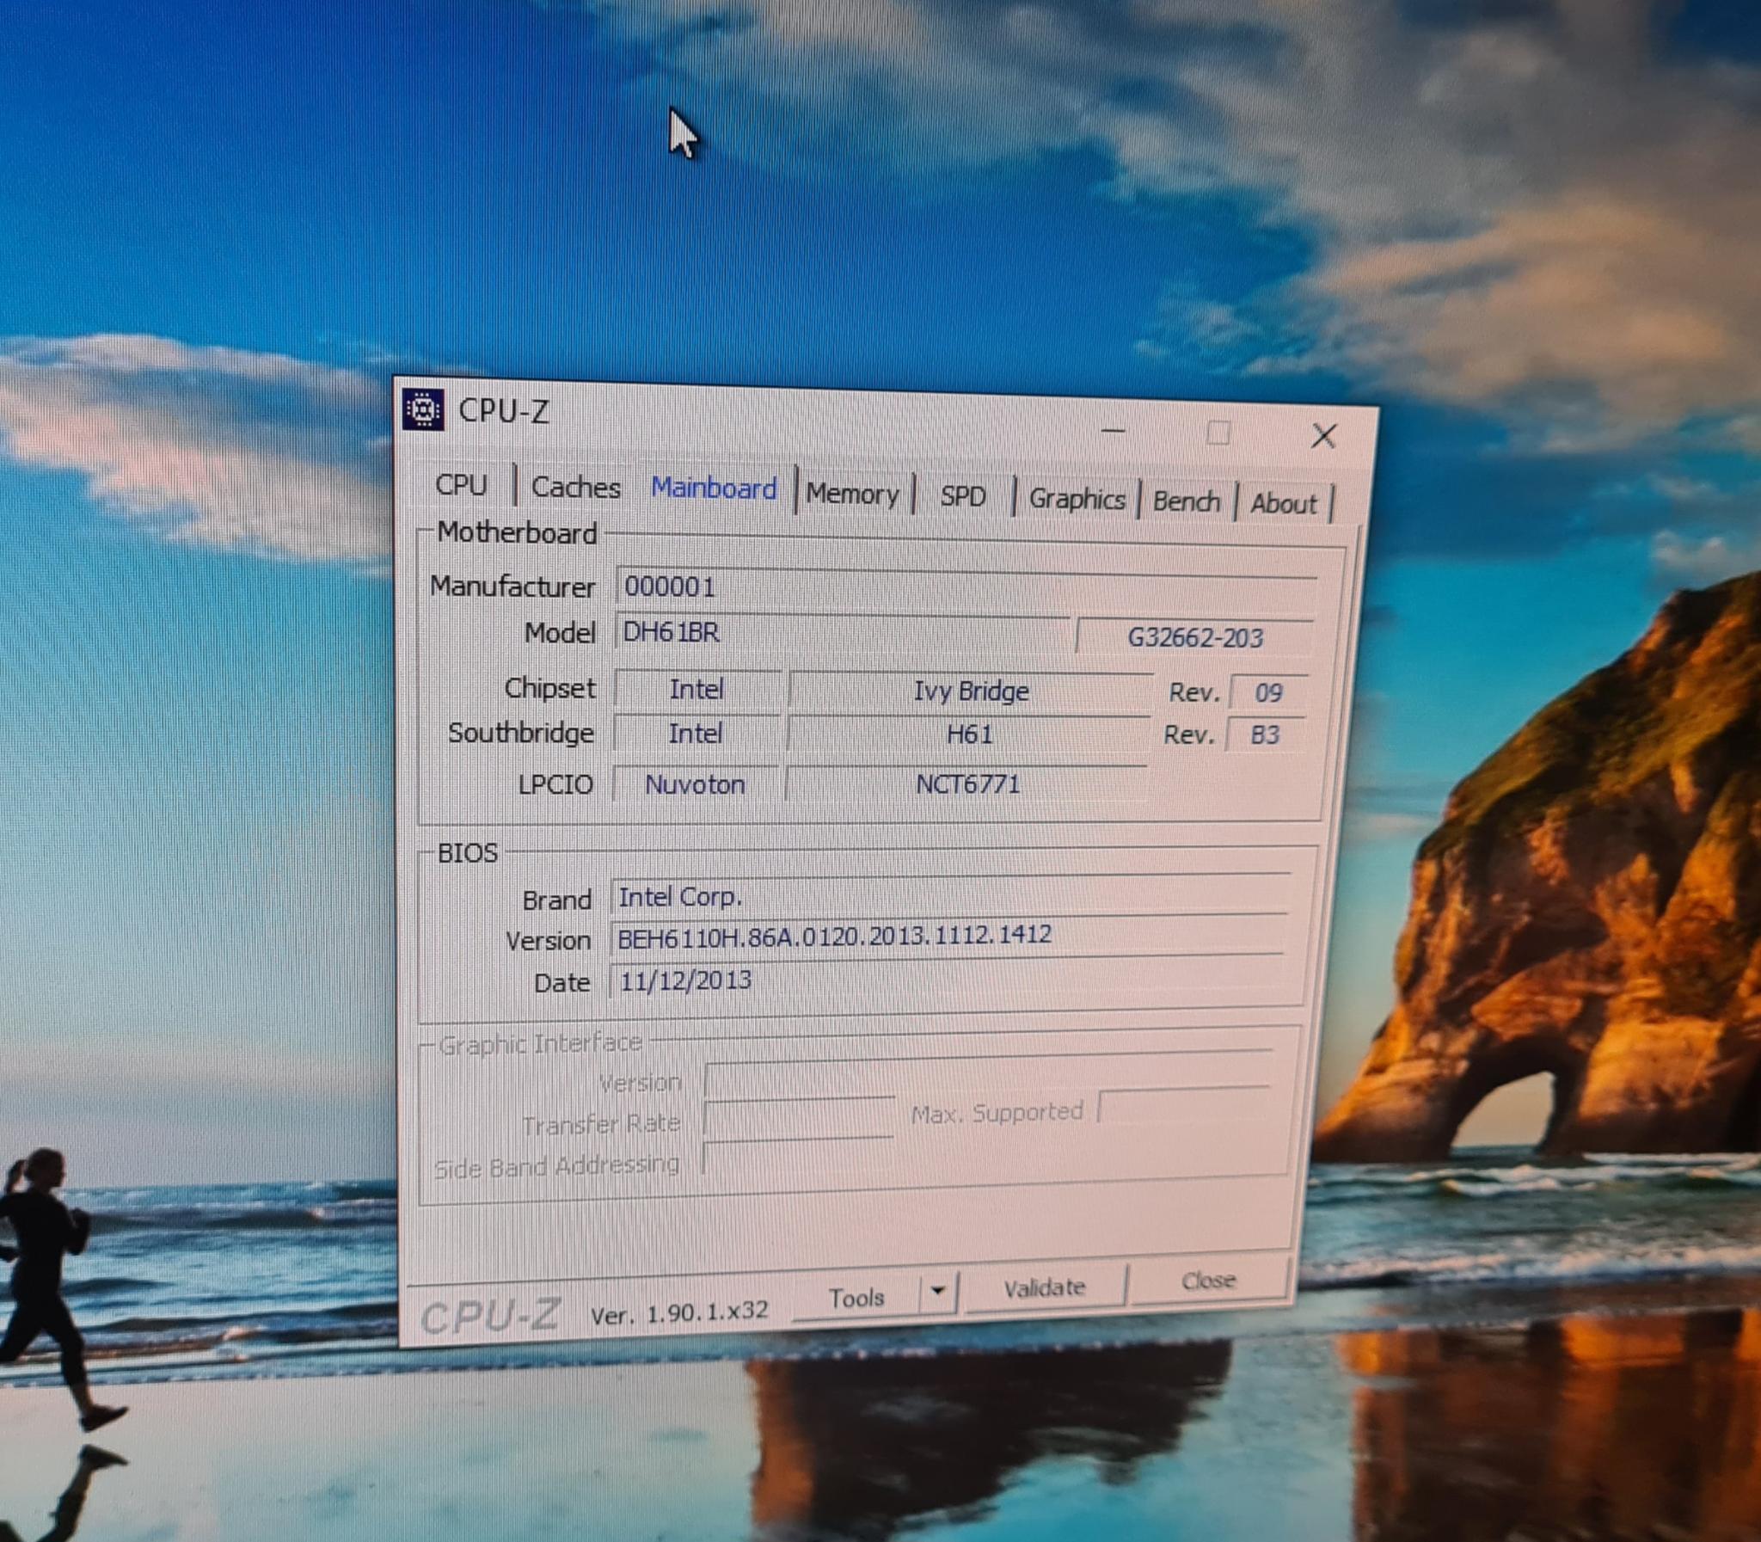
Task: Click the Chipset Rev. value 09
Action: pos(1269,692)
